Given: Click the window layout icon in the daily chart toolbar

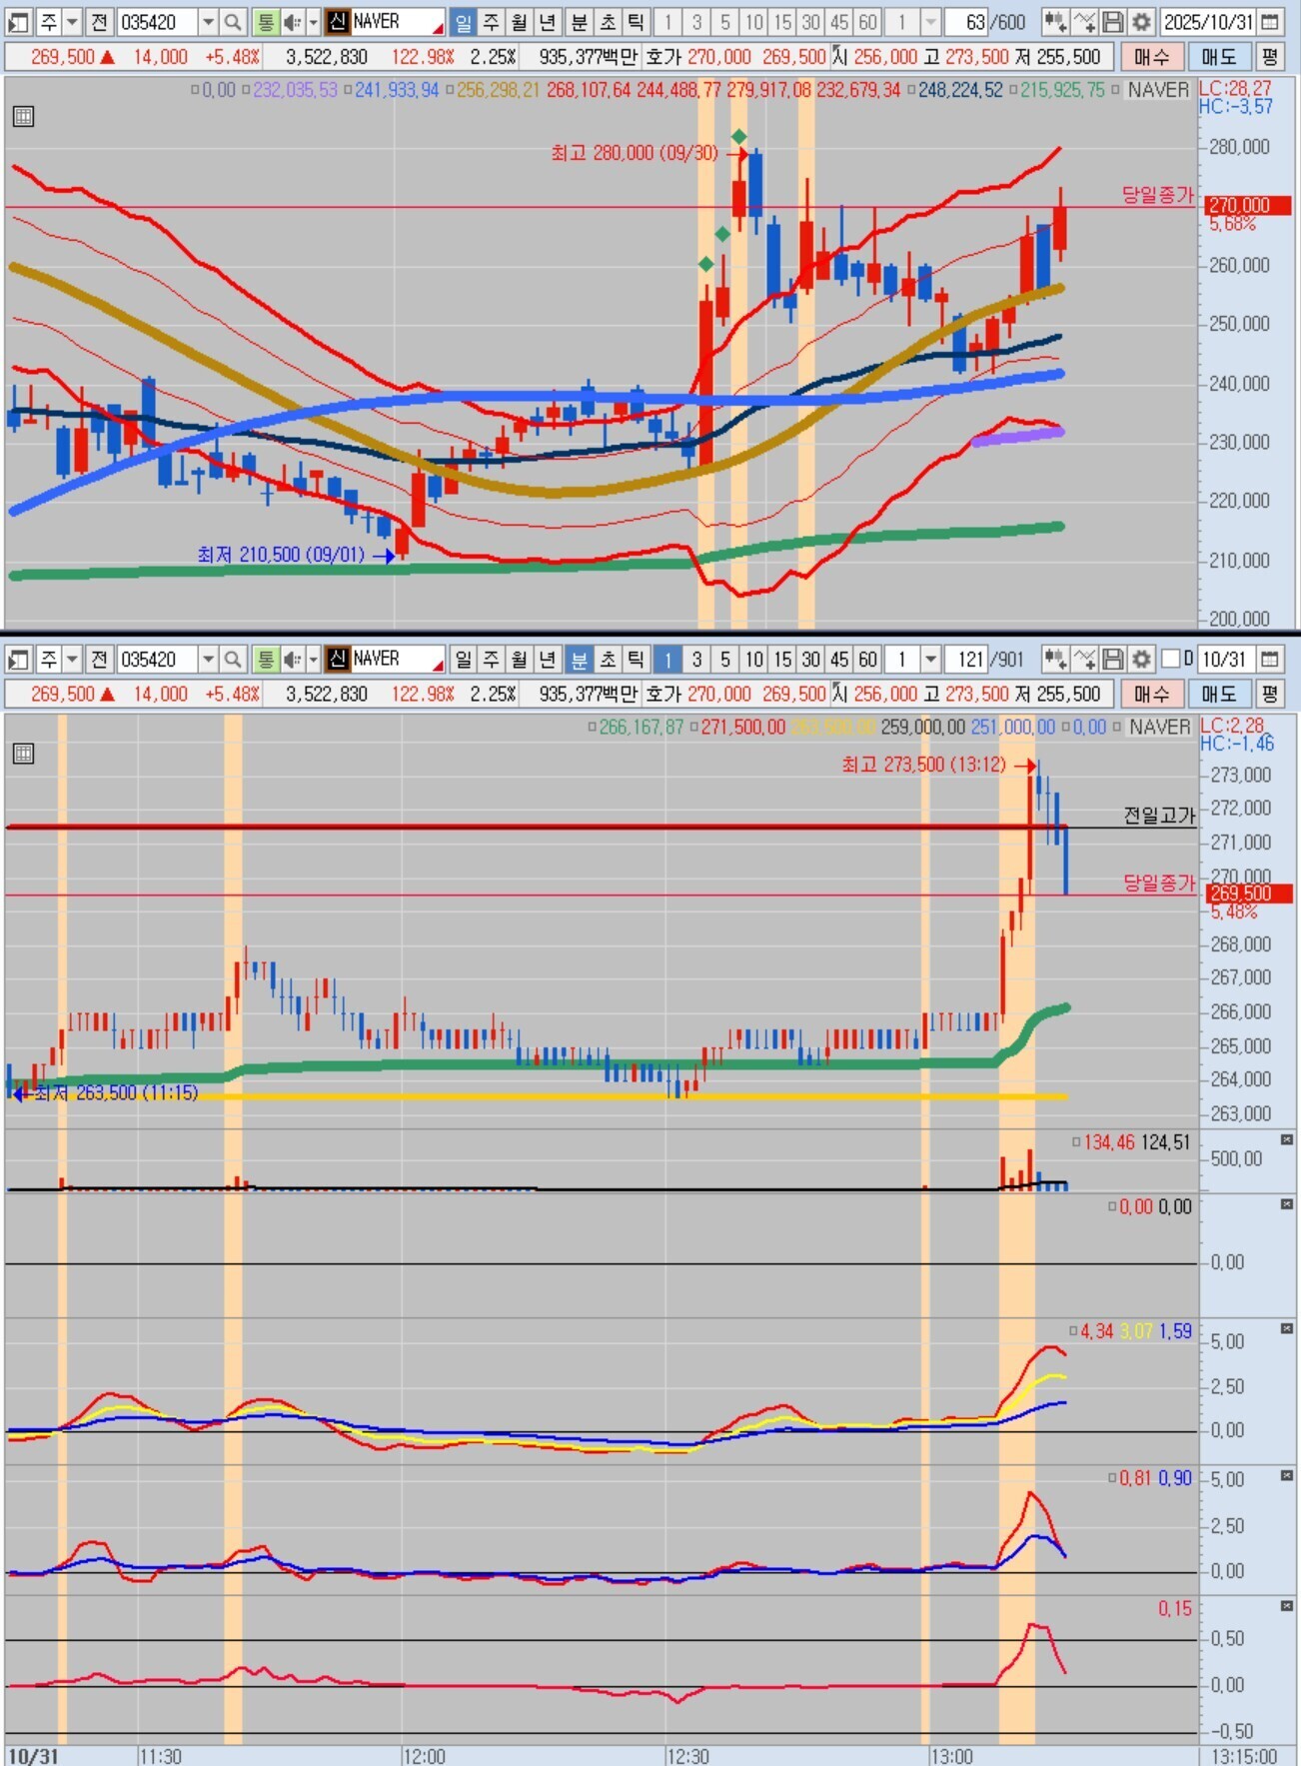Looking at the screenshot, I should tap(17, 22).
